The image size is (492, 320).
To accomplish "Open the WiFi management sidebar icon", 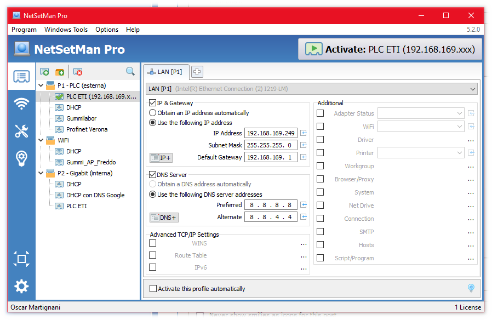I will [x=21, y=104].
